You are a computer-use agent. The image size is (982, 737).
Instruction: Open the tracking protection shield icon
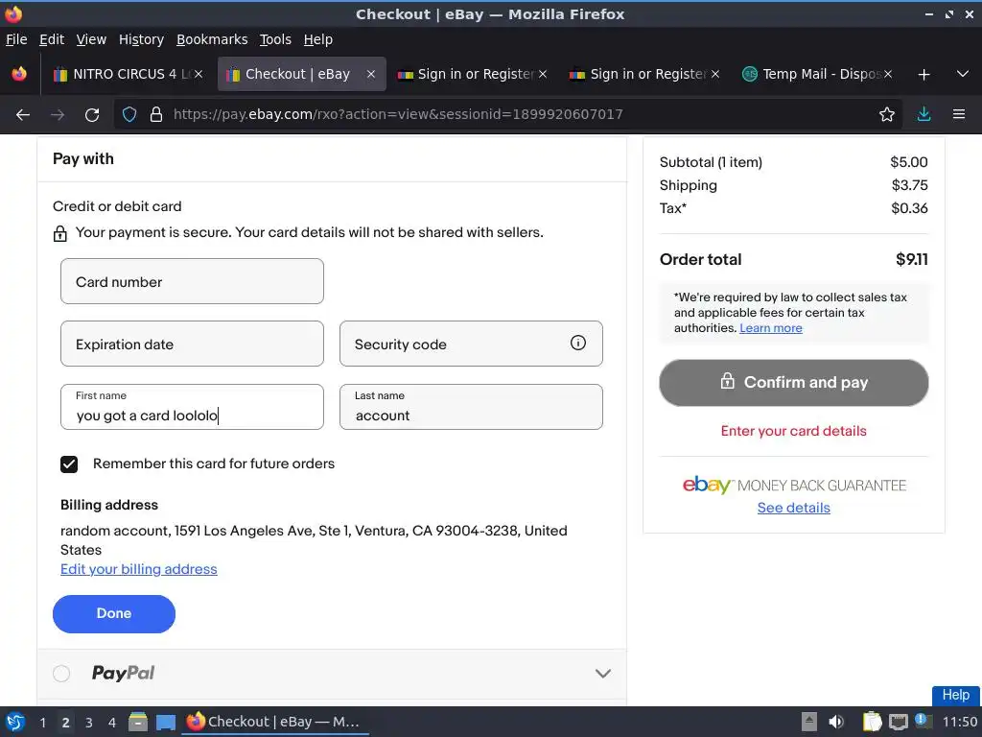pos(129,115)
